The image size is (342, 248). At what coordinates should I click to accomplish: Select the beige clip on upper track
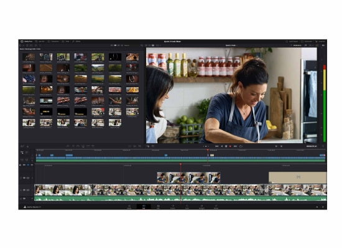(297, 178)
